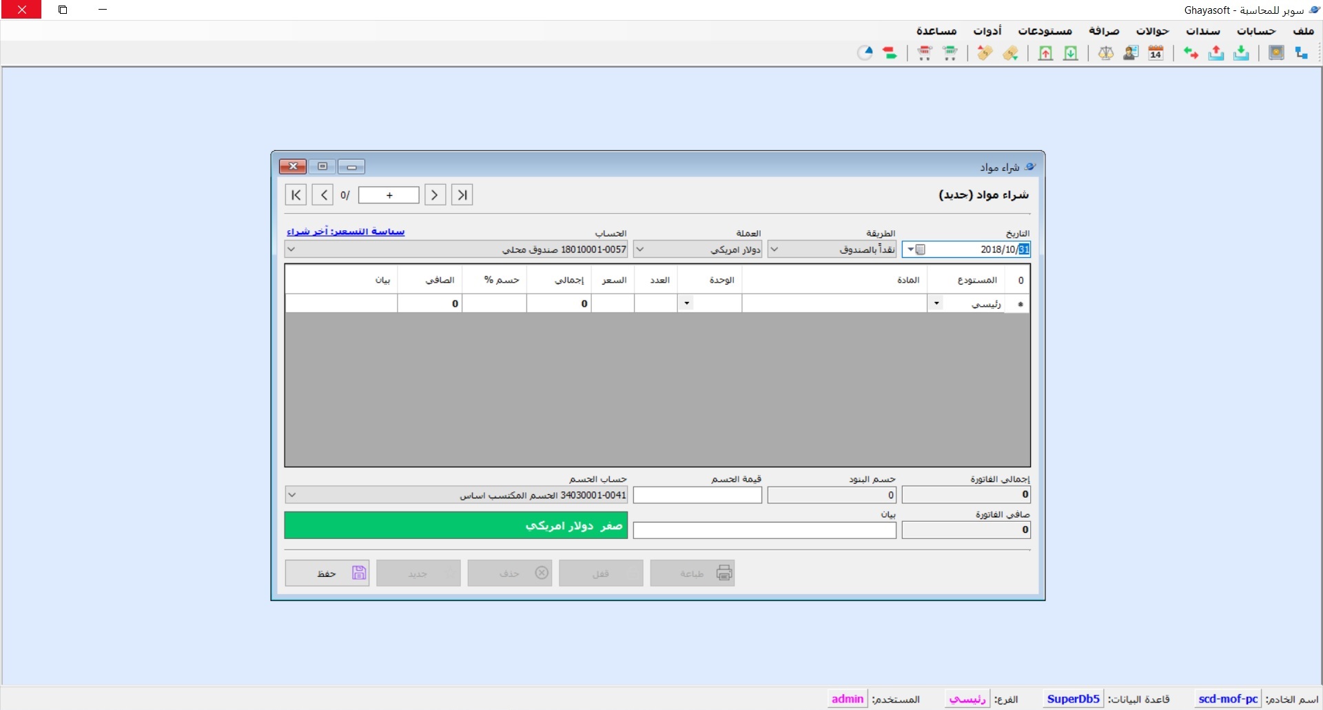Screen dimensions: 1323x710
Task: Click the إجمالي column header
Action: pyautogui.click(x=559, y=280)
